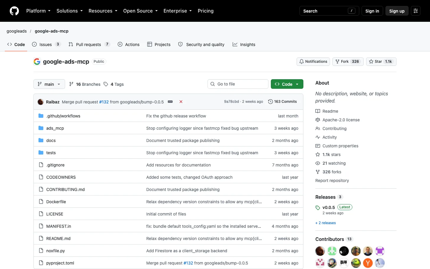Screen dimensions: 430x269
Task: Open the MANIFEST.in file
Action: point(59,226)
